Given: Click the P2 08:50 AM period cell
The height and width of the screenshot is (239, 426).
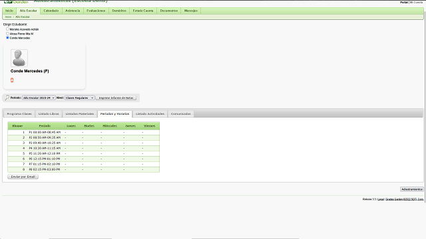Looking at the screenshot, I should tap(45, 137).
